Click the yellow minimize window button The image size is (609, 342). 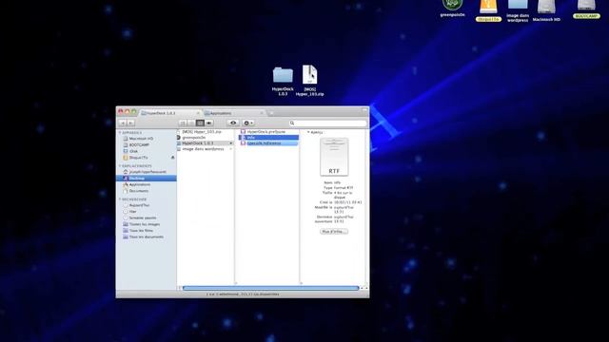click(127, 112)
